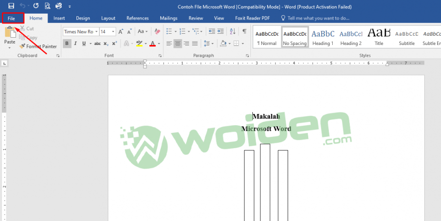
Task: Toggle Italic formatting
Action: [x=75, y=44]
